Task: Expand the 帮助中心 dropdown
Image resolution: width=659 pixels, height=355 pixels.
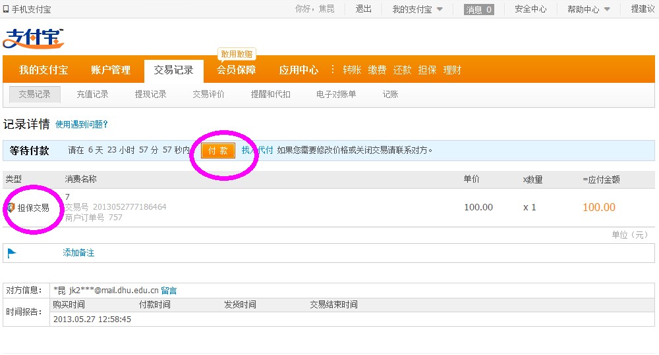Action: click(588, 9)
